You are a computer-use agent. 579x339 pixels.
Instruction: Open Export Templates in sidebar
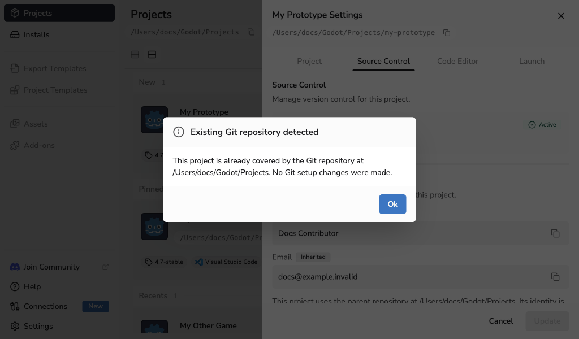(59, 68)
